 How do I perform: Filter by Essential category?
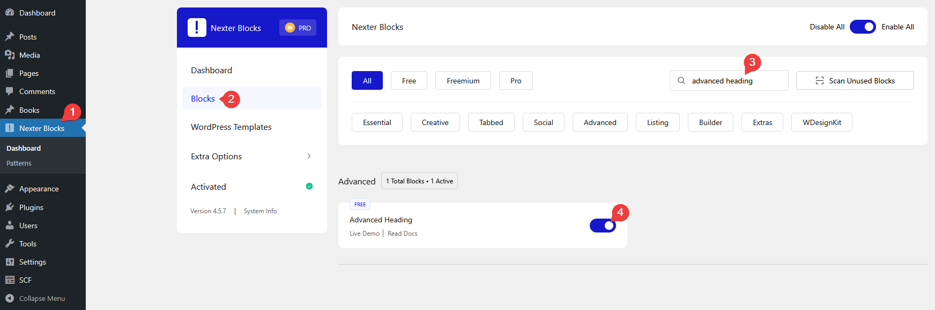coord(377,122)
